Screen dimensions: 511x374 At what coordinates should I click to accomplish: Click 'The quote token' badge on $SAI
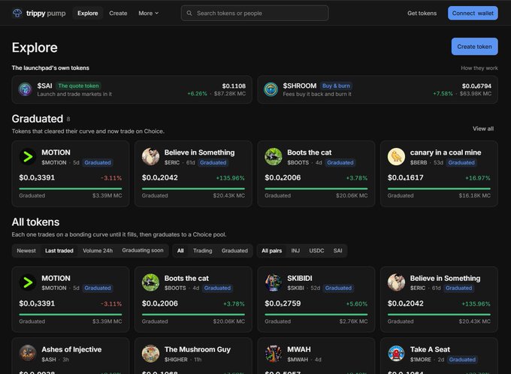pyautogui.click(x=78, y=86)
